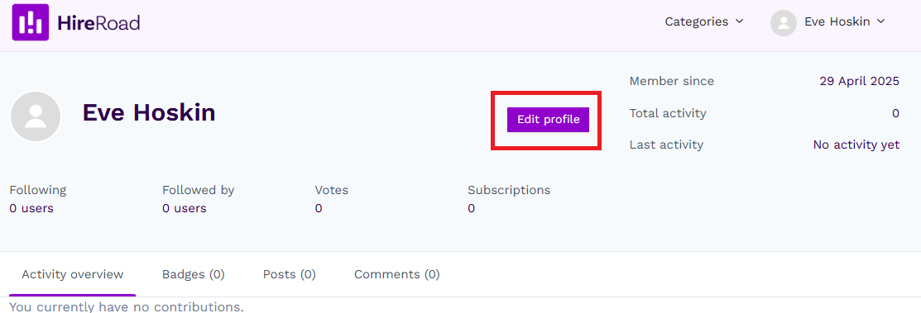Switch to the Badges (0) tab
The image size is (921, 313).
194,274
